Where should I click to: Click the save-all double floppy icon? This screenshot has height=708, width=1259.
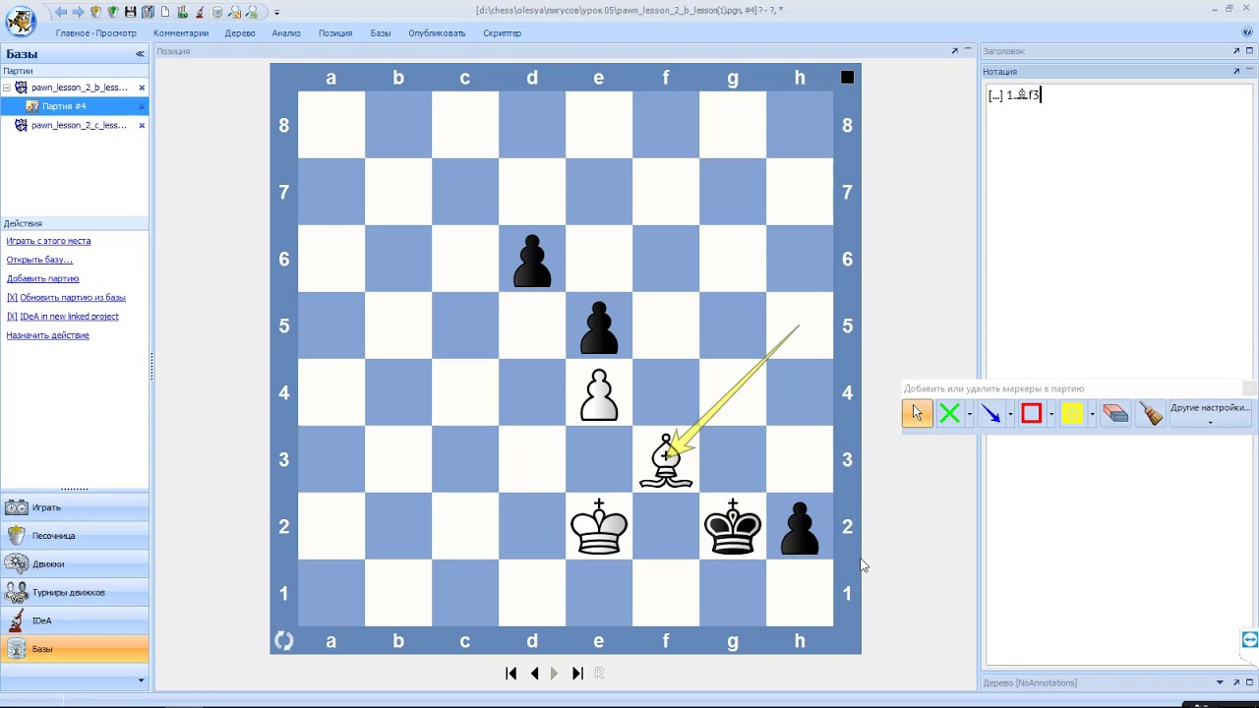click(148, 12)
